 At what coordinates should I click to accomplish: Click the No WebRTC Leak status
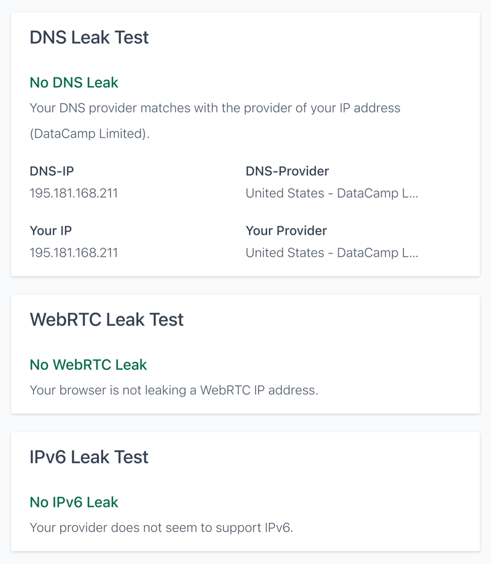[88, 365]
